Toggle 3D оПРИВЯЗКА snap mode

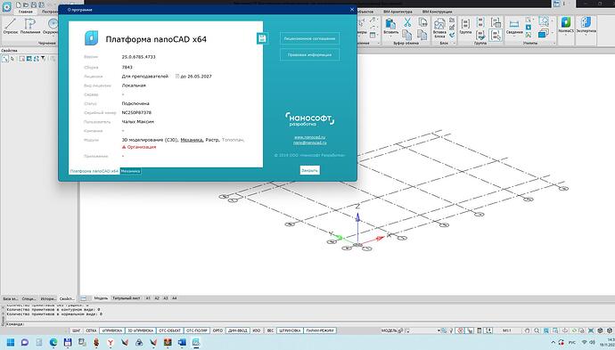click(x=141, y=330)
